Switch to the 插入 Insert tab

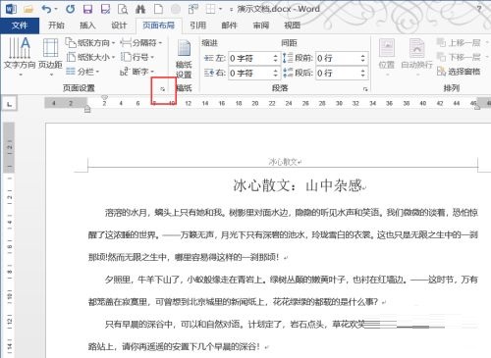(87, 26)
